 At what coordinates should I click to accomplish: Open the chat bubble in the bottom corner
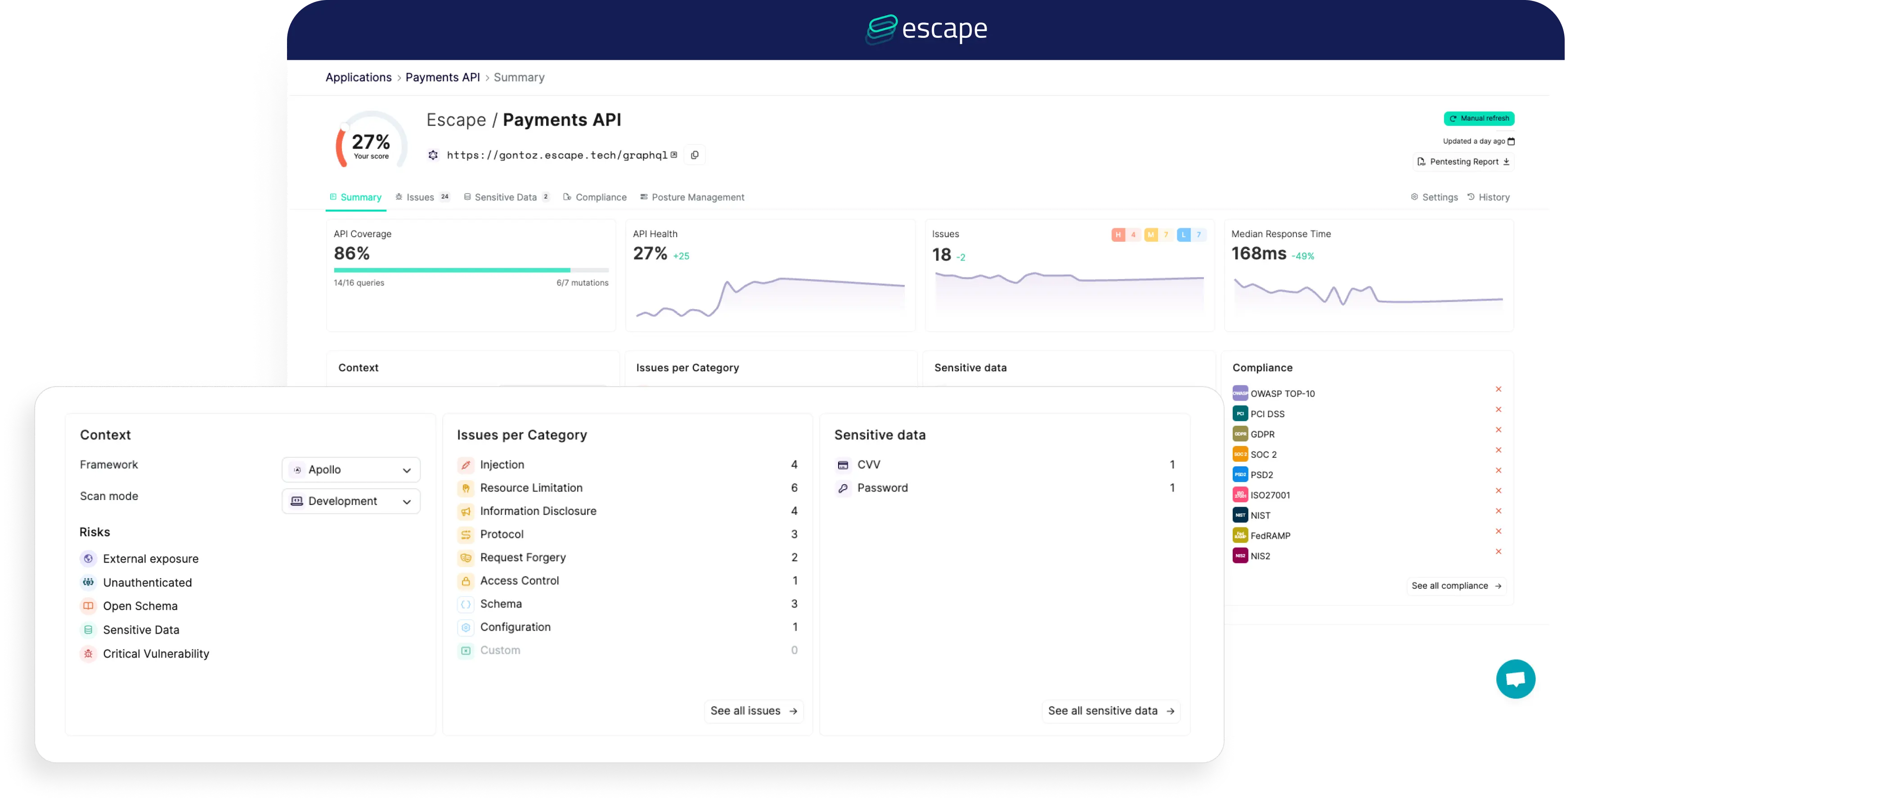coord(1515,678)
